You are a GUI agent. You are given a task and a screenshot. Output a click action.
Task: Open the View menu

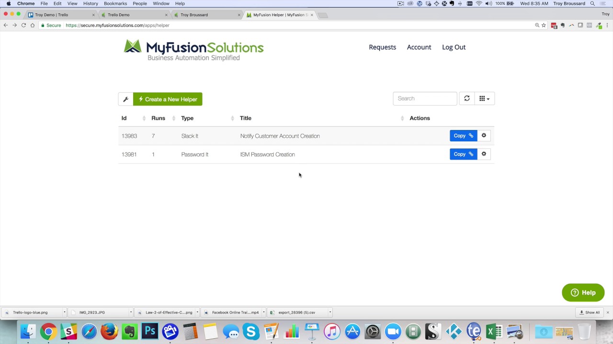click(x=72, y=3)
